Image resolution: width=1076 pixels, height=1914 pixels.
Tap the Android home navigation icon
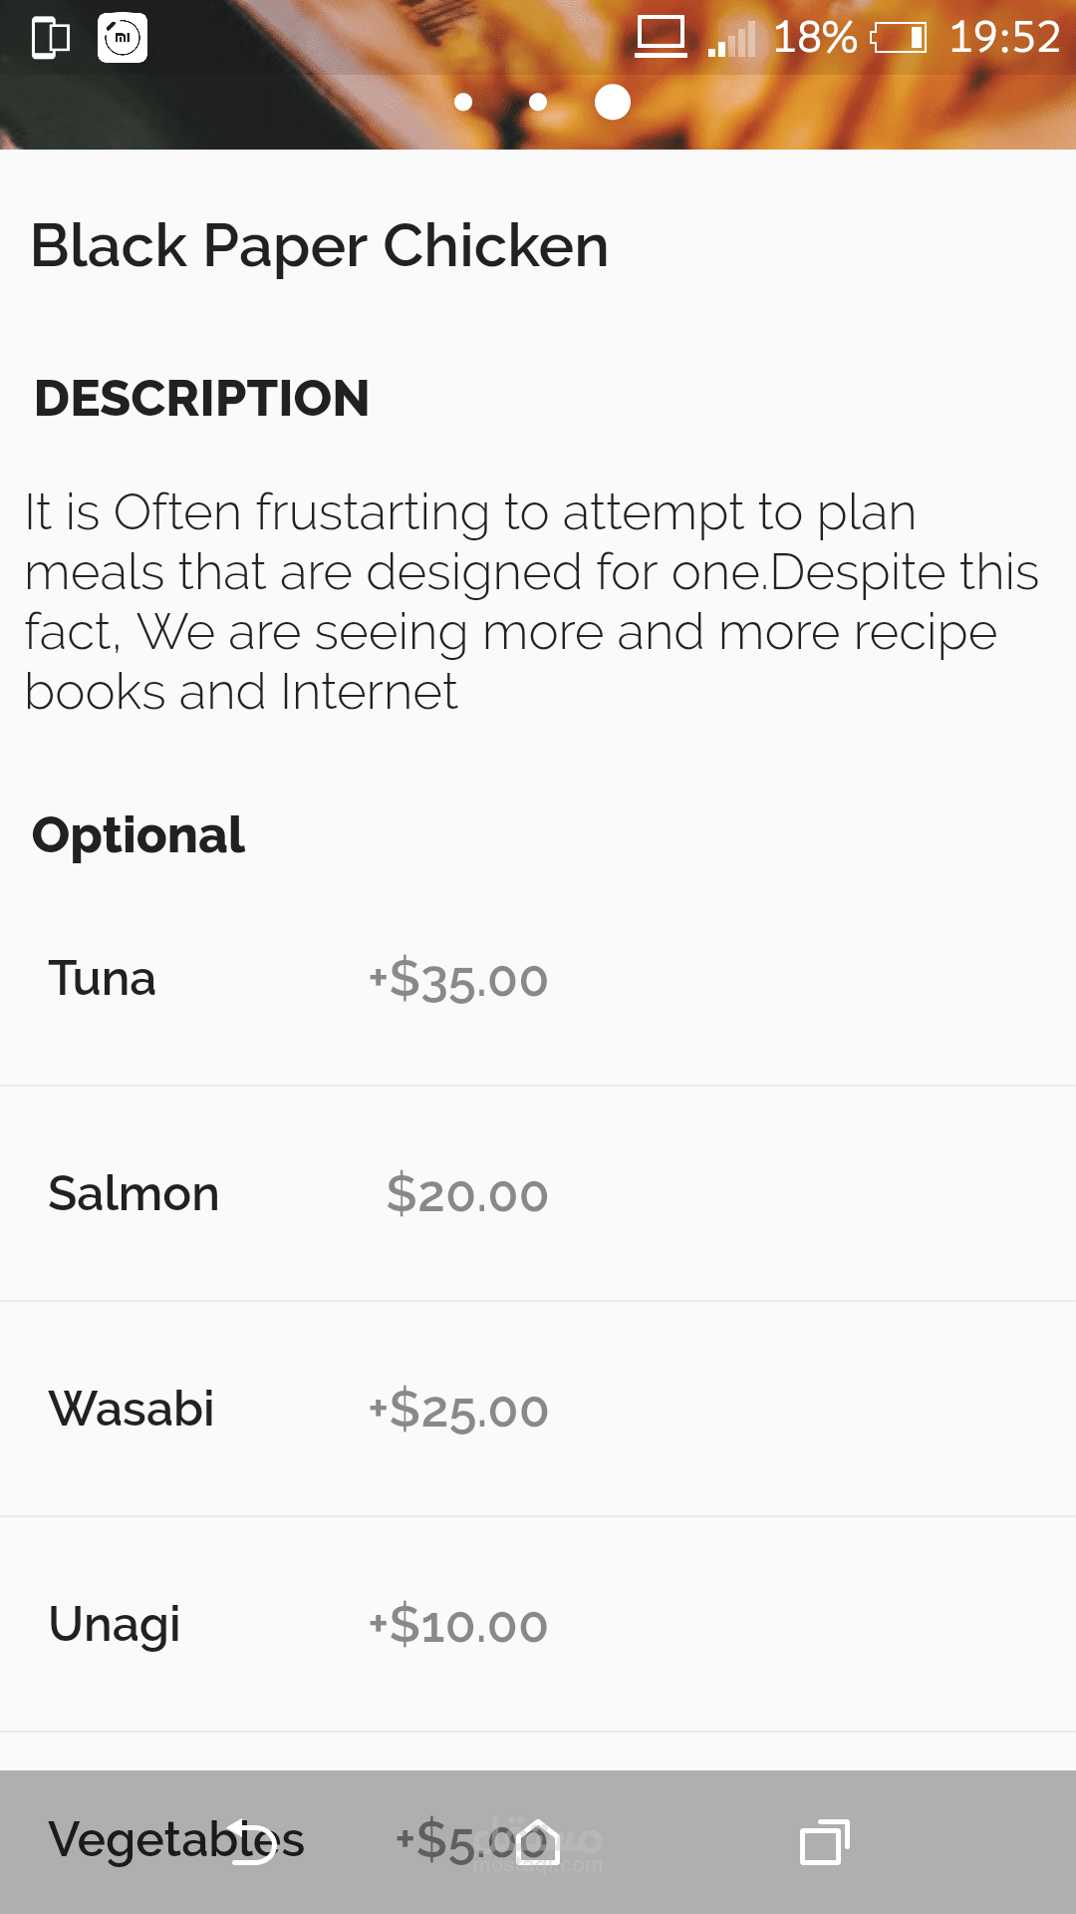click(538, 1842)
